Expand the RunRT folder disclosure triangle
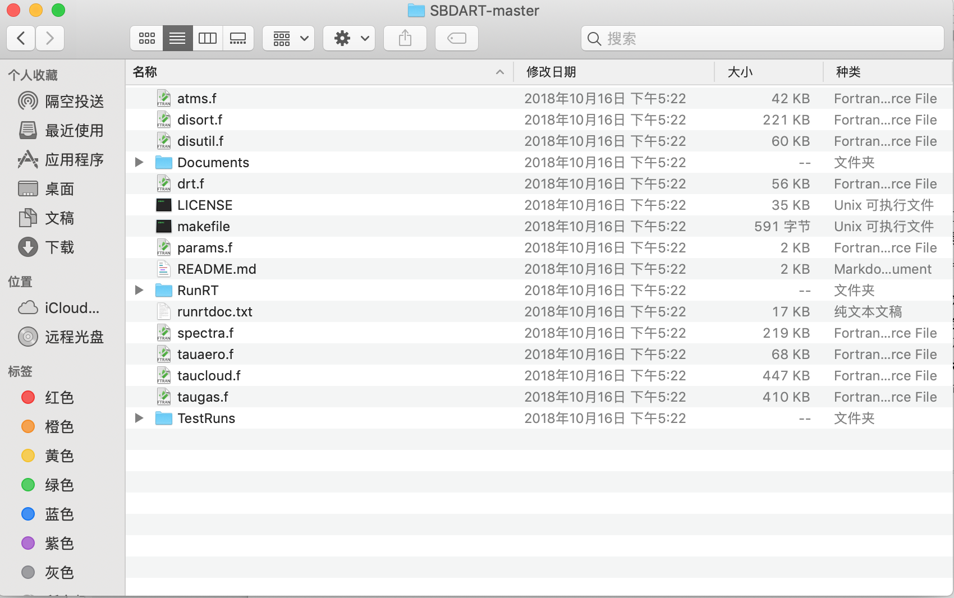Screen dimensions: 954x598 [x=139, y=290]
